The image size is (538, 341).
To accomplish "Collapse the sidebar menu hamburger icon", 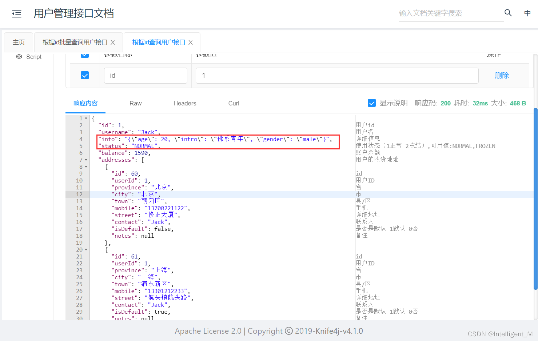I will pos(17,14).
